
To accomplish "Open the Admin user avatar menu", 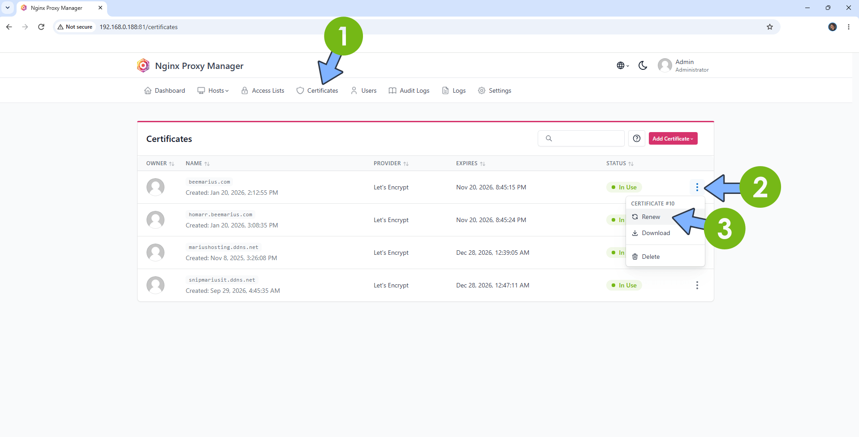I will [x=665, y=65].
